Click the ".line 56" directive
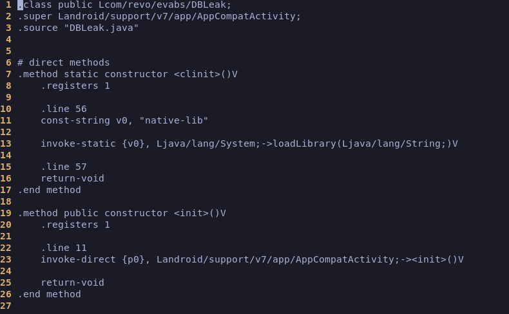 coord(63,109)
